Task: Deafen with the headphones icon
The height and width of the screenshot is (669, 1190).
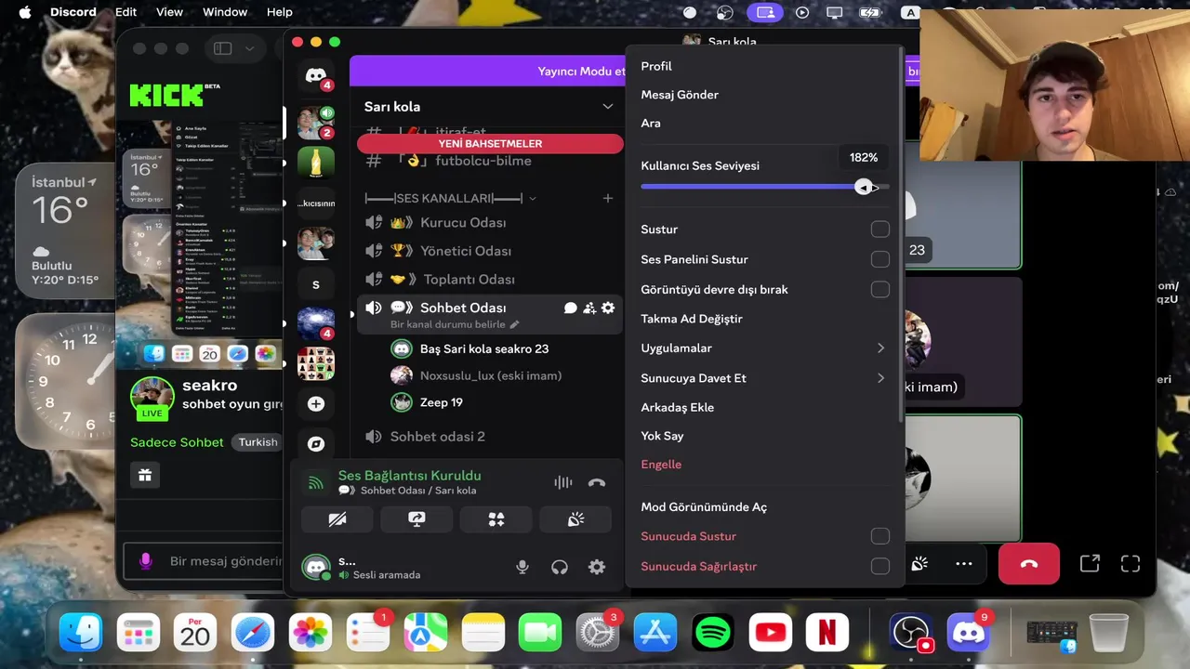Action: pos(560,567)
